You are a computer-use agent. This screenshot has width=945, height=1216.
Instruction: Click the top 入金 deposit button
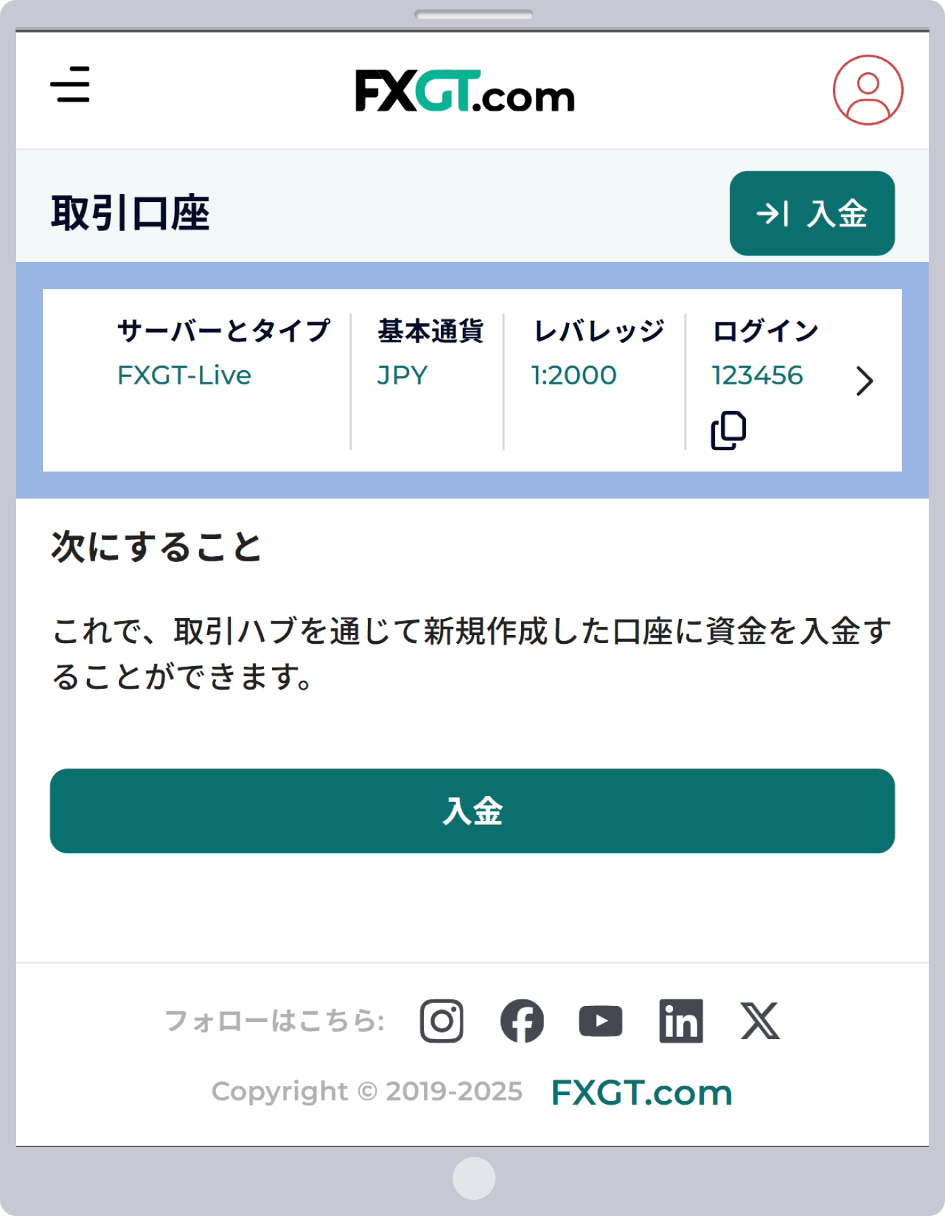point(812,213)
